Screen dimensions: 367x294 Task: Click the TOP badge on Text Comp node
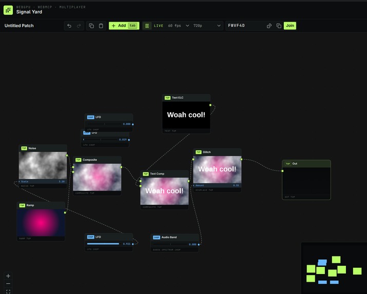tap(146, 174)
